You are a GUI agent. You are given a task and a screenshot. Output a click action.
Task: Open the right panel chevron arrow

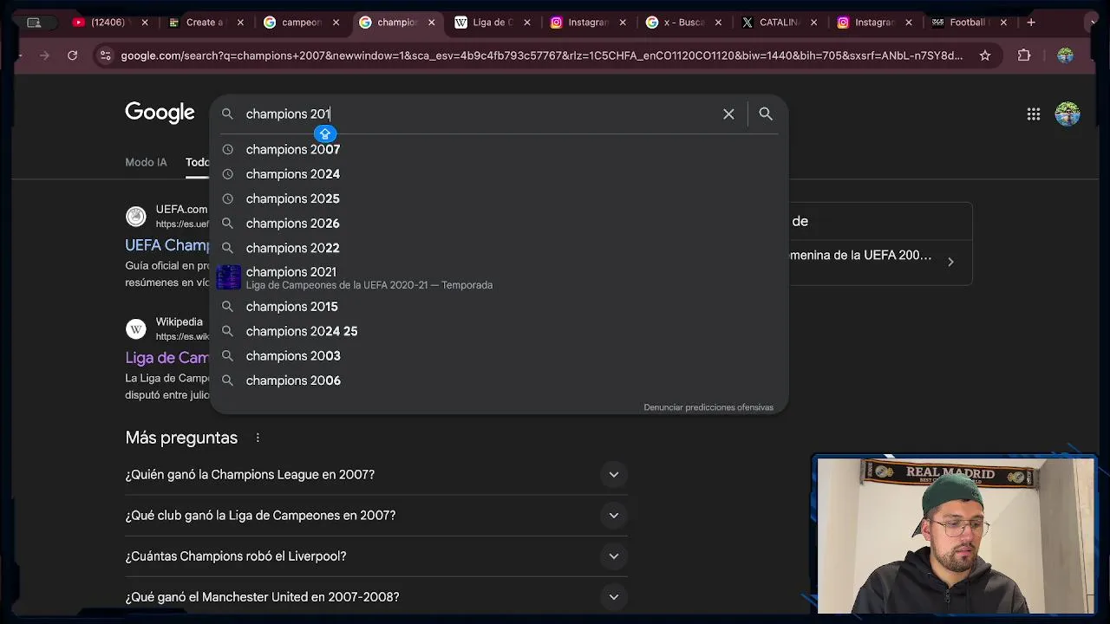(x=950, y=262)
